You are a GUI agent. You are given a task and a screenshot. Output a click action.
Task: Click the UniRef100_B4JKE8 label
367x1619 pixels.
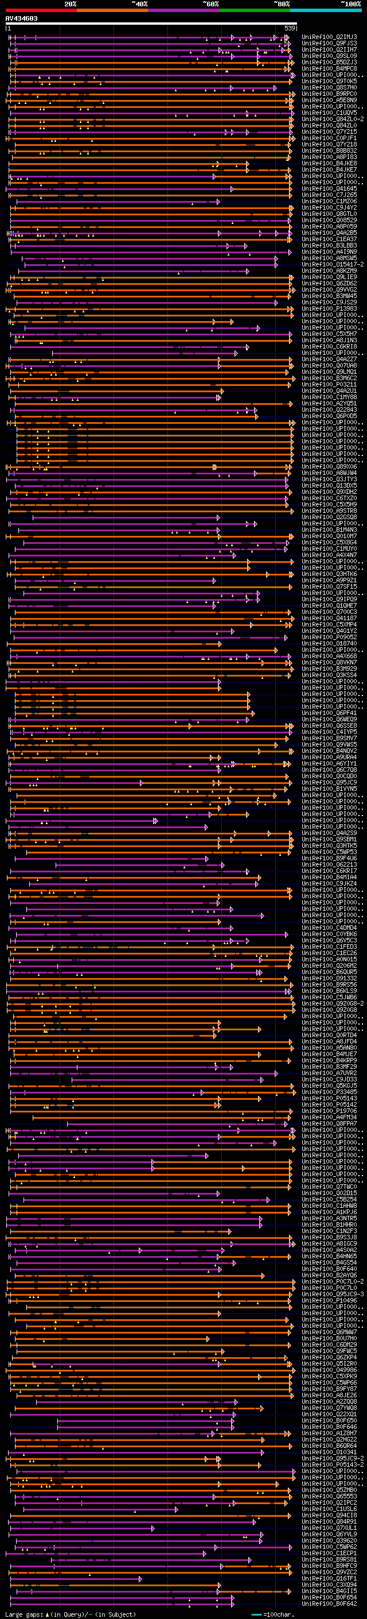(329, 164)
